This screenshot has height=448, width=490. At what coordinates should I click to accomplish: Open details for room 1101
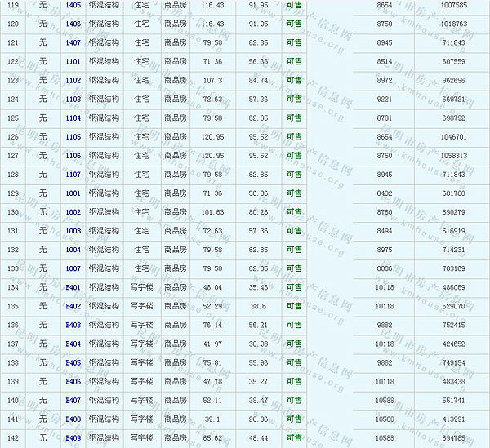(73, 62)
